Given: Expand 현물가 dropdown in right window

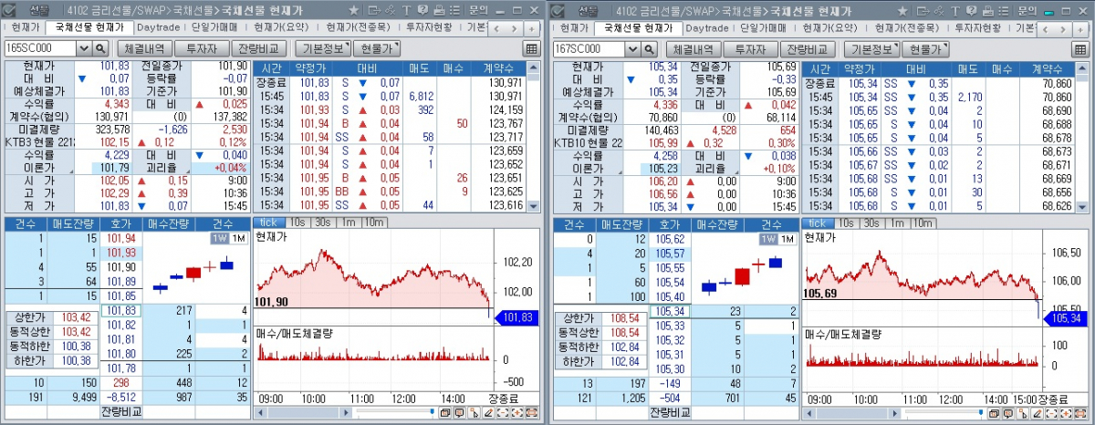Looking at the screenshot, I should click(x=925, y=48).
